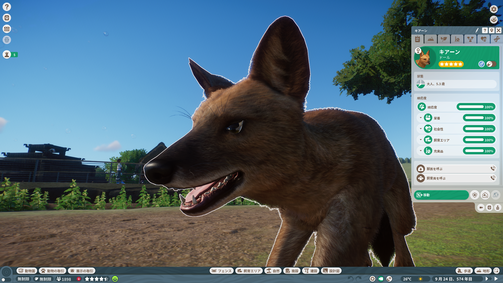Click the award ribbon badge on portrait
503x283 pixels.
418,51
